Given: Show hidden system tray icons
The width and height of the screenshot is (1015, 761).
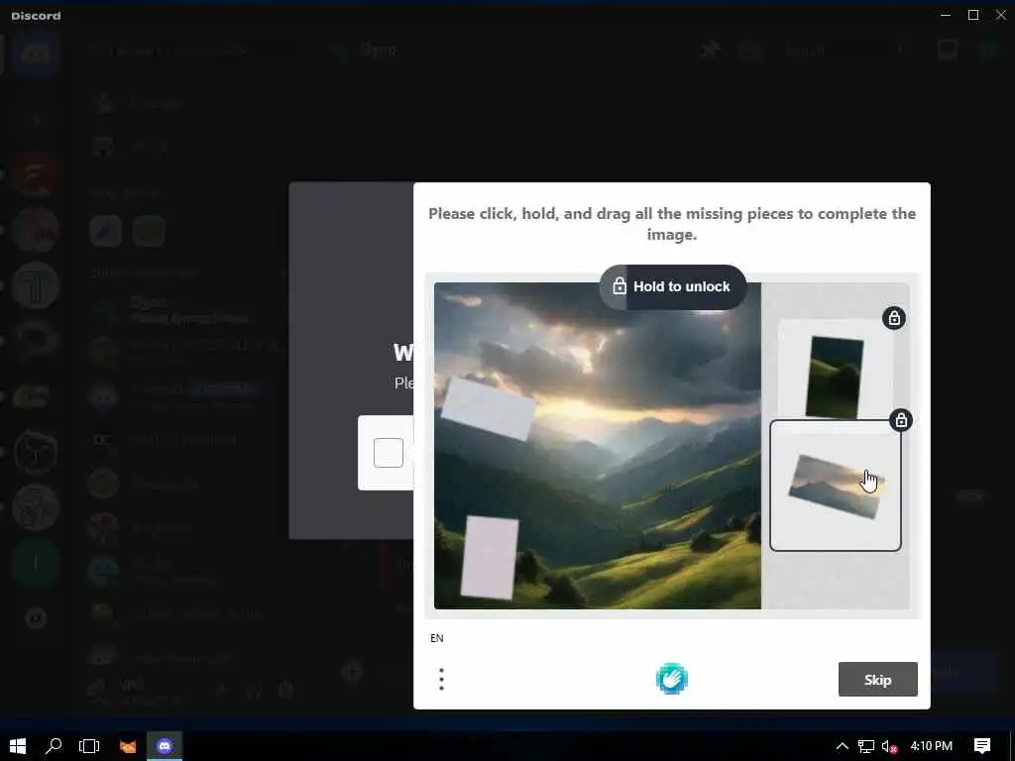Looking at the screenshot, I should tap(843, 746).
